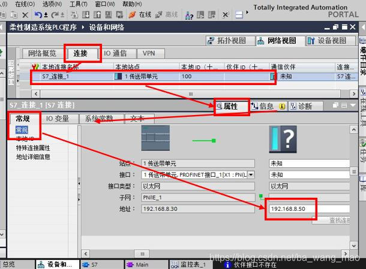Open the VPN tab

(149, 53)
